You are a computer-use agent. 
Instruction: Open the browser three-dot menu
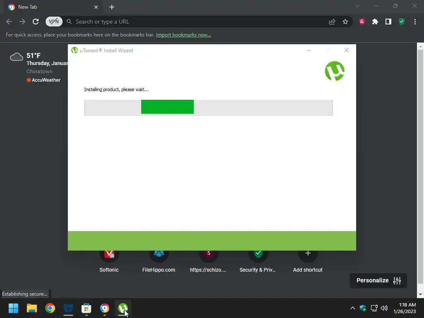click(415, 22)
